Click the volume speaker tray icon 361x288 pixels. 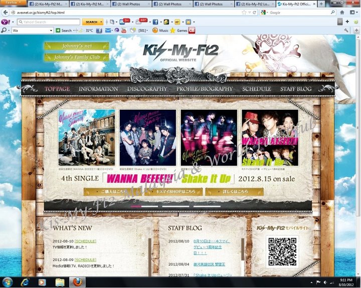325,282
